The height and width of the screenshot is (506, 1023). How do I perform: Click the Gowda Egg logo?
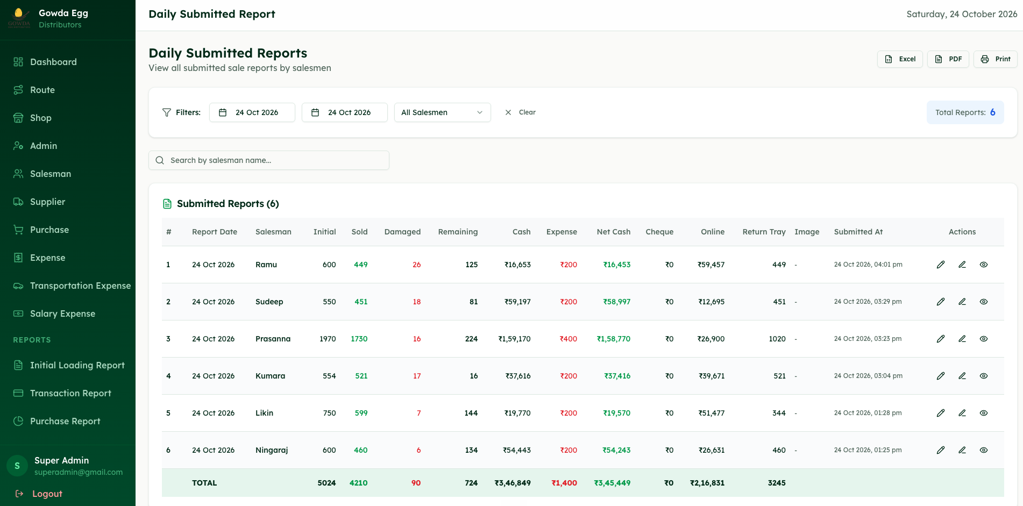19,18
